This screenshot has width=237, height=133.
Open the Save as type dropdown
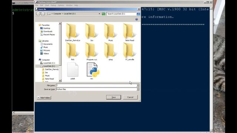click(x=138, y=89)
